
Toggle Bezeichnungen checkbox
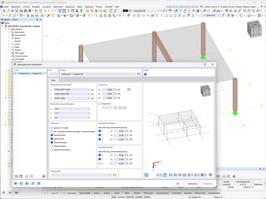pos(52,142)
